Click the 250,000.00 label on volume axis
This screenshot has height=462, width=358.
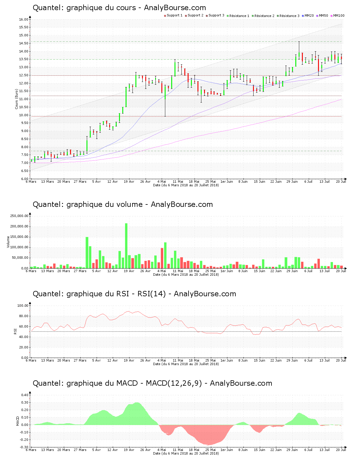click(19, 216)
